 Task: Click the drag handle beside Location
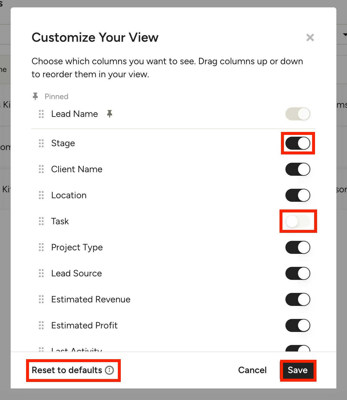pos(41,195)
